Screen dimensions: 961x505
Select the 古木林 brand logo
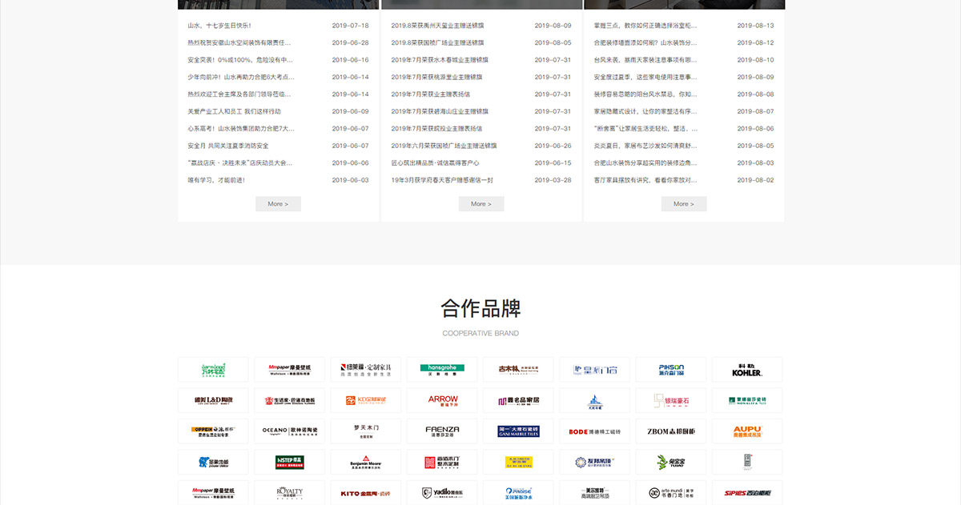coord(518,369)
